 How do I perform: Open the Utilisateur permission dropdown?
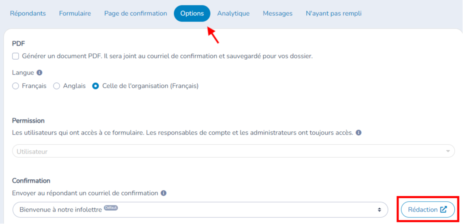(x=233, y=151)
